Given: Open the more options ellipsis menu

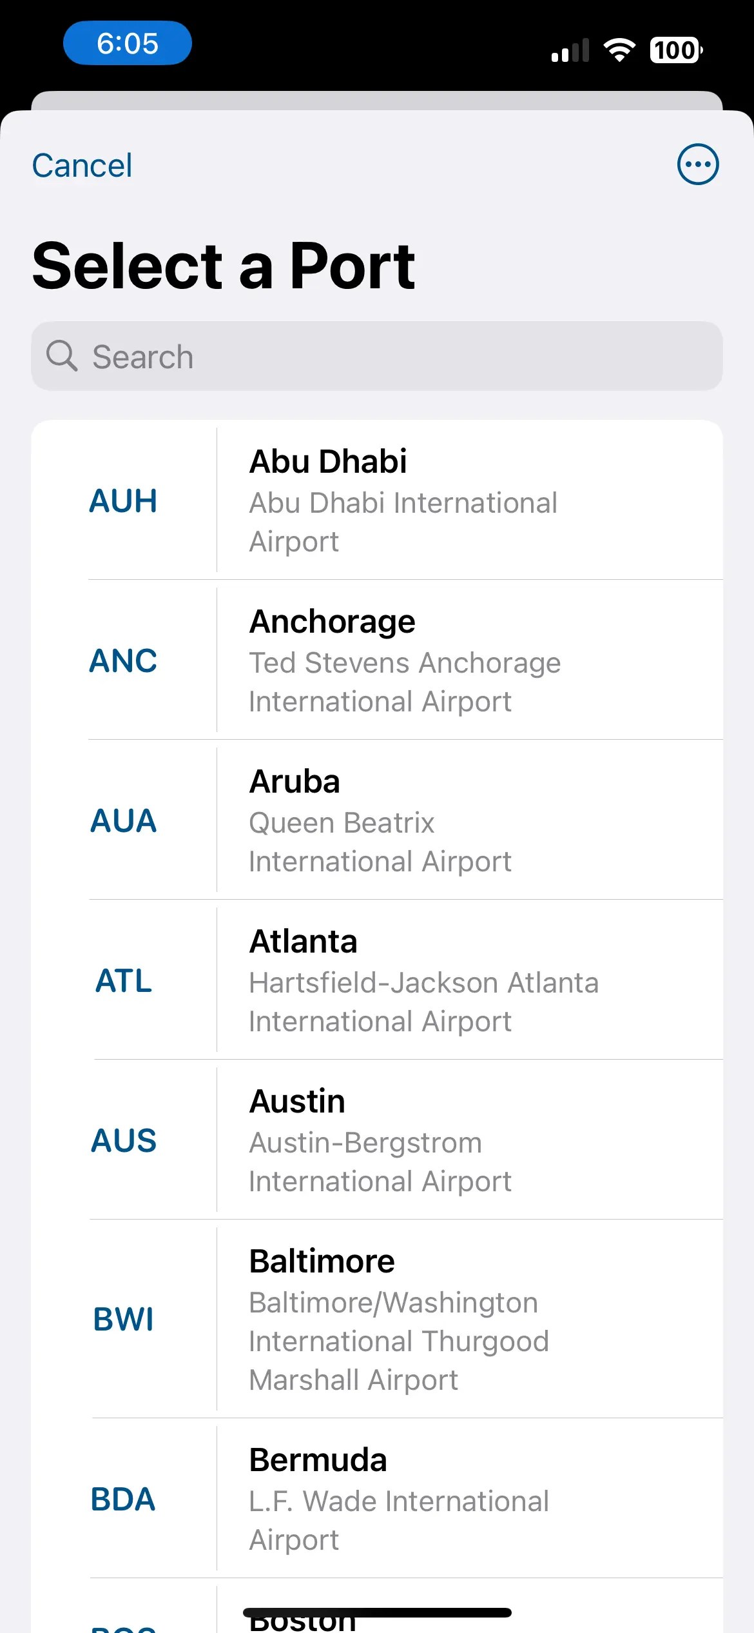Looking at the screenshot, I should click(x=698, y=164).
